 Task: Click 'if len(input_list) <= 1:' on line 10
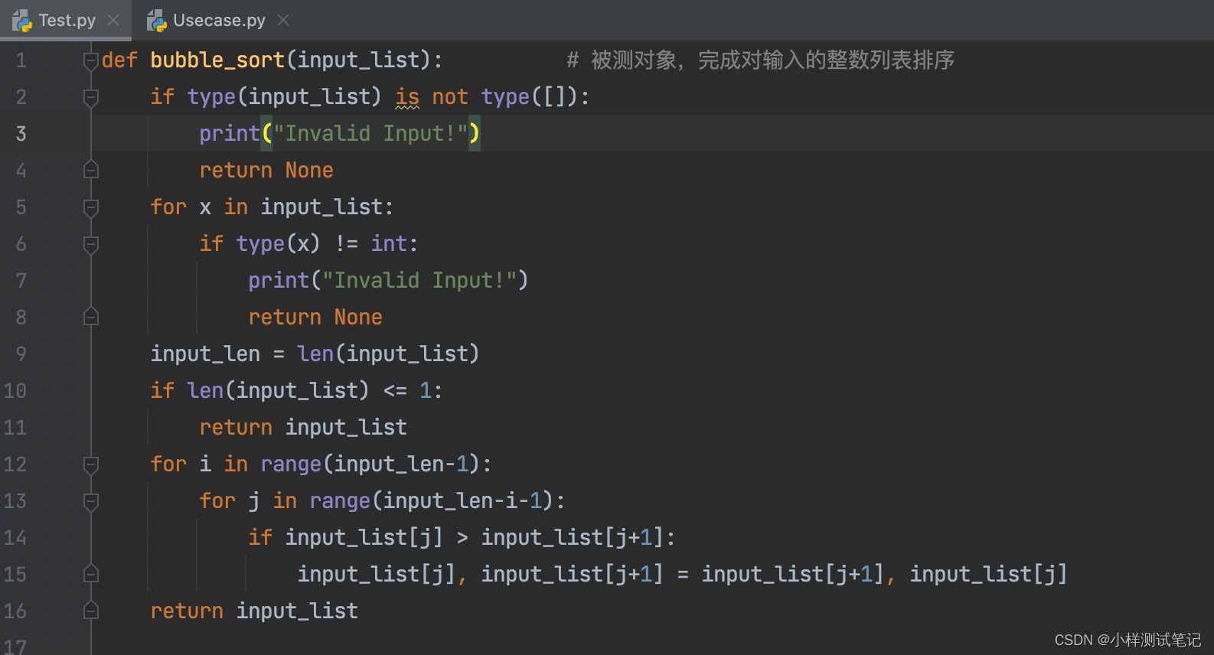(296, 391)
